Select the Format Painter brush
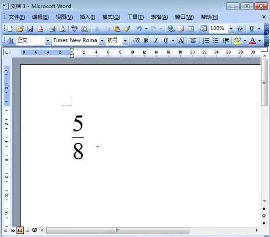Screen dimensions: 270x237 pyautogui.click(x=127, y=29)
